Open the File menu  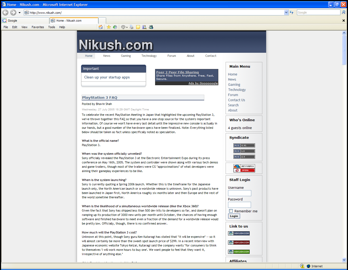(6, 27)
